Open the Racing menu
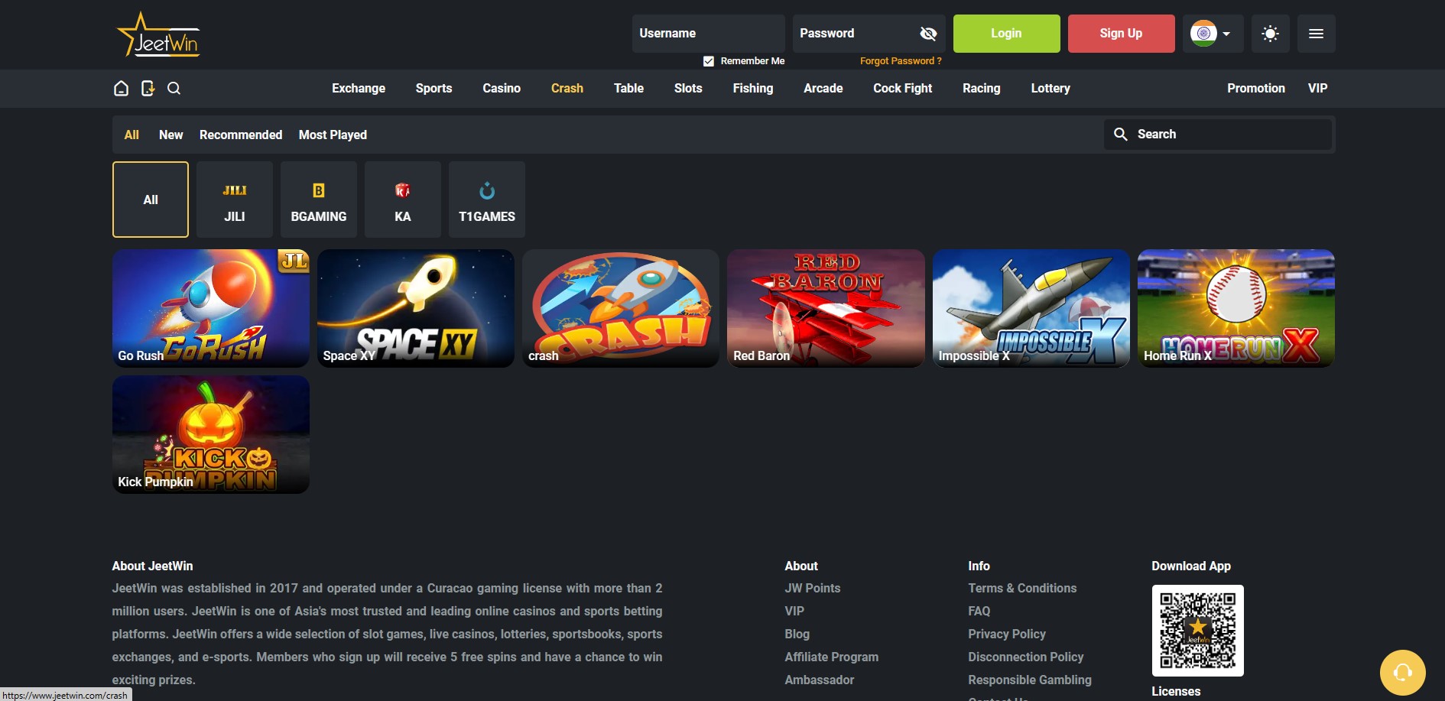This screenshot has height=701, width=1445. [982, 88]
